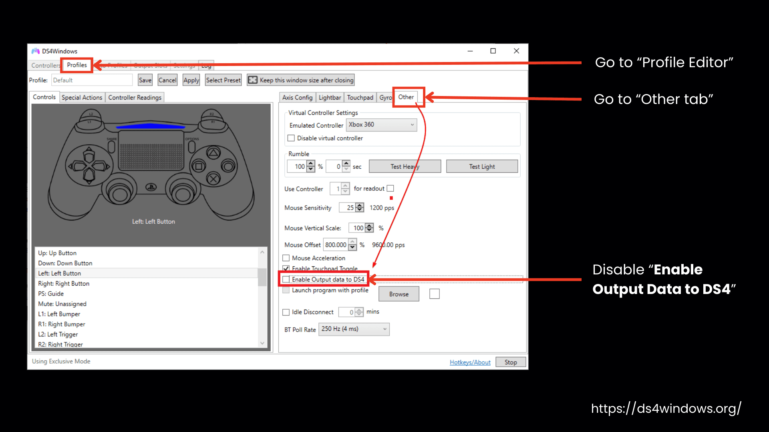Viewport: 769px width, 432px height.
Task: Click the Apply button
Action: coord(191,80)
